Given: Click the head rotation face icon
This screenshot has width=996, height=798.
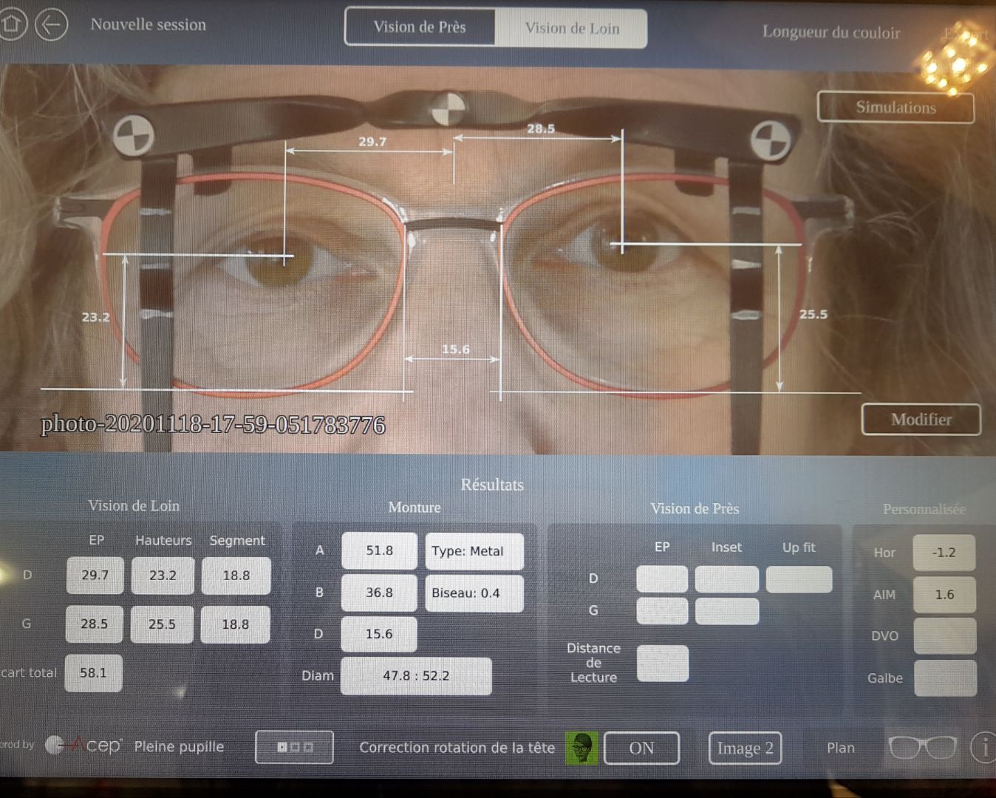Looking at the screenshot, I should (581, 748).
